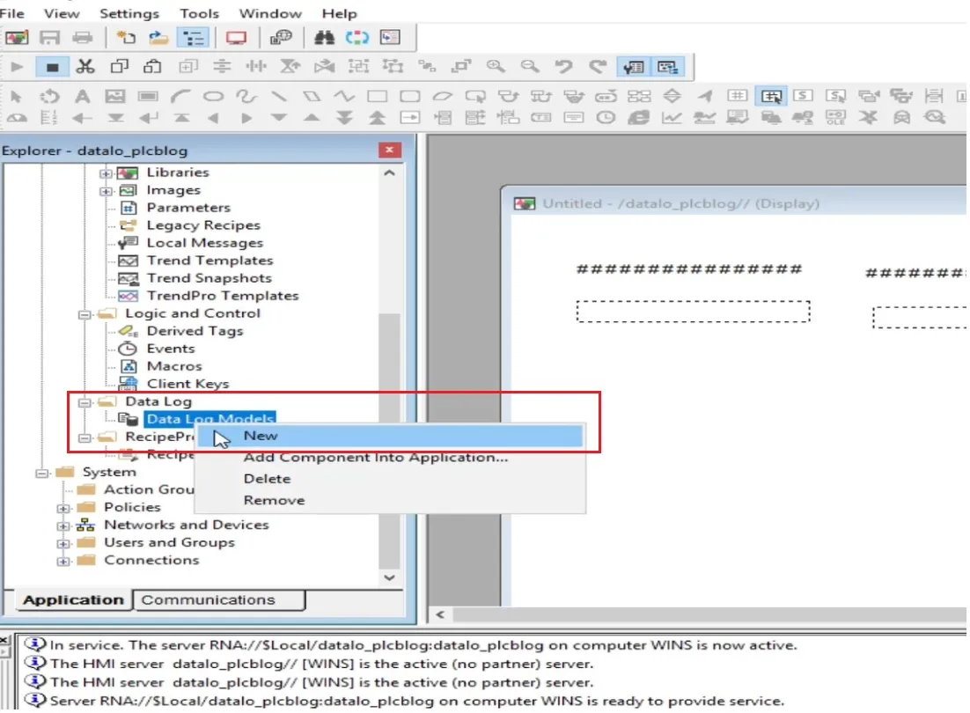Expand the Networks and Devices node
Image resolution: width=970 pixels, height=713 pixels.
(x=63, y=526)
